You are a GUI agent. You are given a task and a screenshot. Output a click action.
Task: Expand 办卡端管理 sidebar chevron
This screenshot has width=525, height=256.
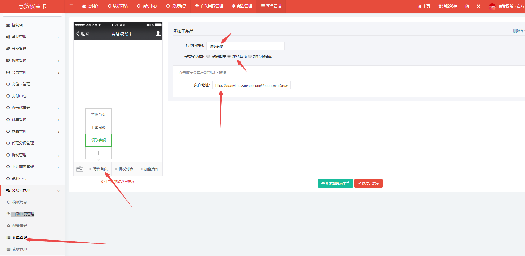[x=58, y=108]
